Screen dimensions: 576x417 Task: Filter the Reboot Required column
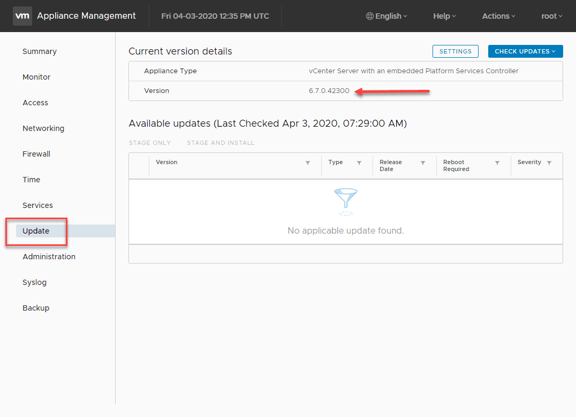[497, 163]
